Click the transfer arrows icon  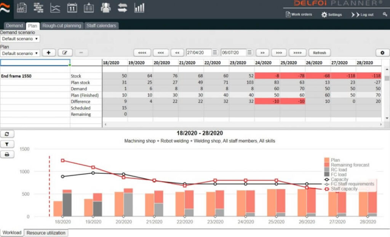122,8
